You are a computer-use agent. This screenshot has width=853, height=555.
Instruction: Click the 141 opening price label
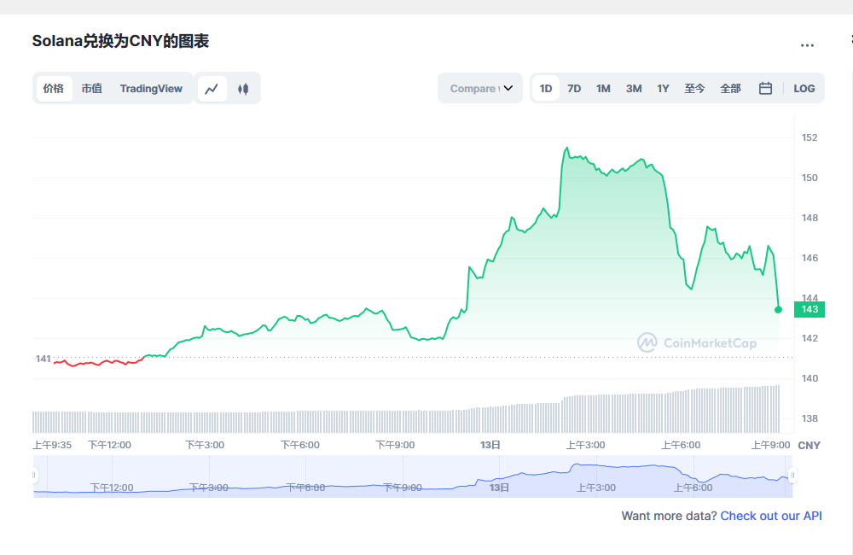click(x=43, y=359)
